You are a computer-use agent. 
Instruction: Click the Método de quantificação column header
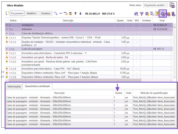coord(154,93)
